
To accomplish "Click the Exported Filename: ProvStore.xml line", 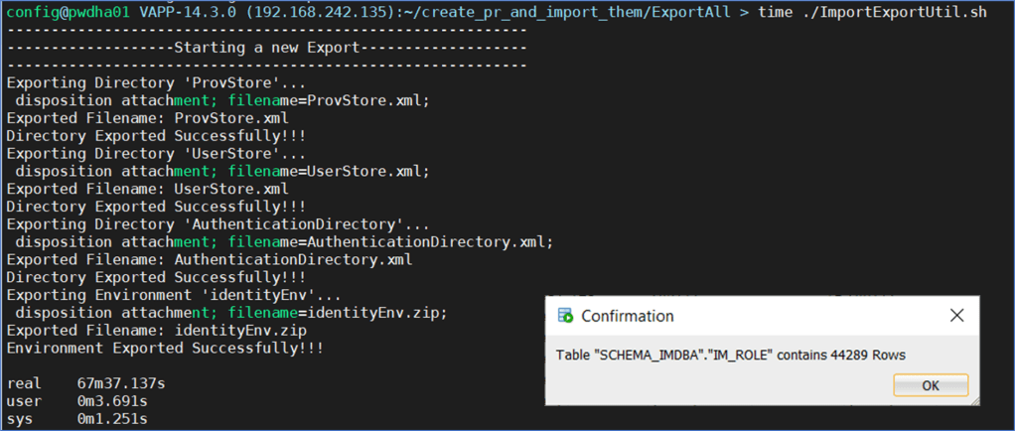I will point(147,118).
